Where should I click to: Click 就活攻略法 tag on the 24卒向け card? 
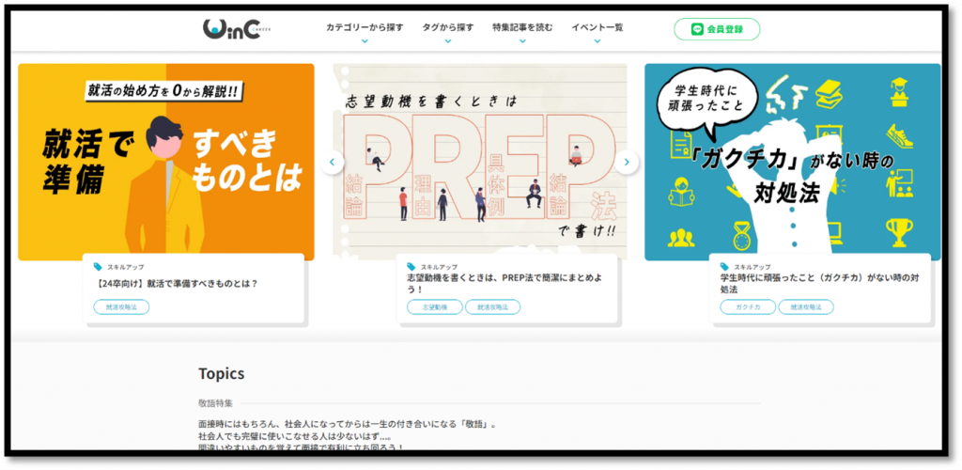[121, 307]
